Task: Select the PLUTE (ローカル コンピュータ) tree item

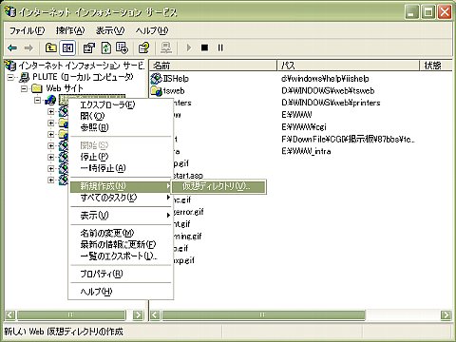Action: pyautogui.click(x=83, y=77)
